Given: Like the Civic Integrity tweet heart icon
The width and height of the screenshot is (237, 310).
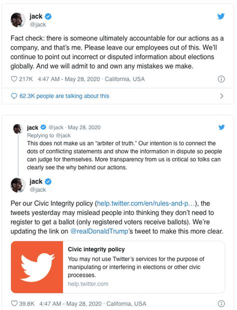Looking at the screenshot, I should (14, 303).
